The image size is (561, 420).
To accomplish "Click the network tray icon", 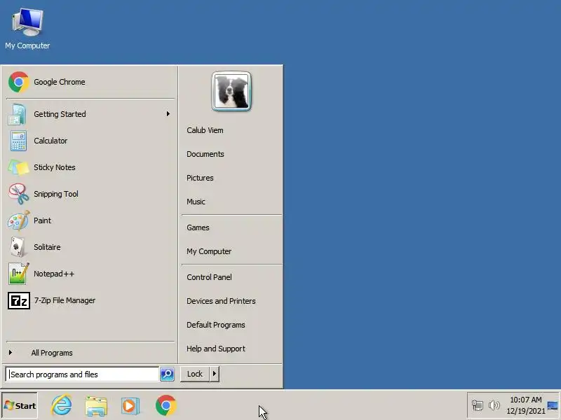I will tap(478, 405).
